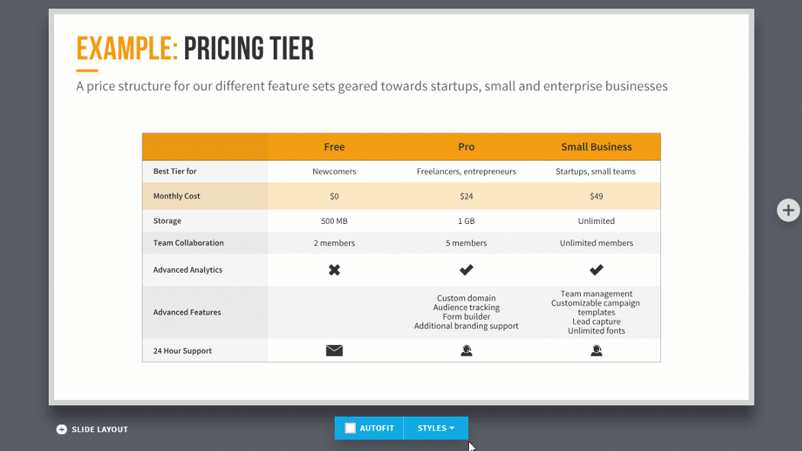Open the Styles dropdown menu
The height and width of the screenshot is (451, 802).
pyautogui.click(x=436, y=428)
